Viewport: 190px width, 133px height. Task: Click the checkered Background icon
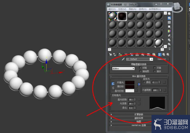tap(169, 22)
